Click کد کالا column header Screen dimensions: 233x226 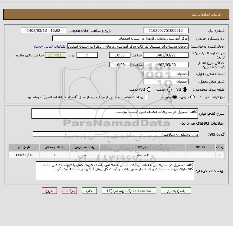tap(200, 147)
